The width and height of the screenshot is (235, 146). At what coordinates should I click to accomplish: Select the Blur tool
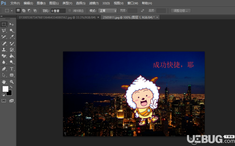[4, 62]
